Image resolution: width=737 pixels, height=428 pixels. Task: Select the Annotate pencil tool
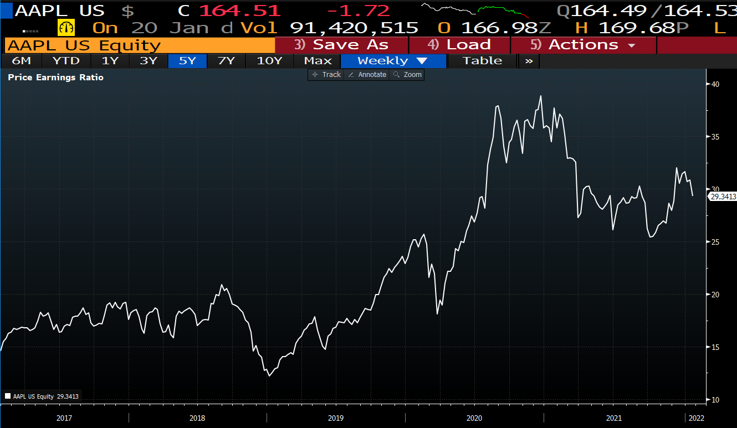366,74
